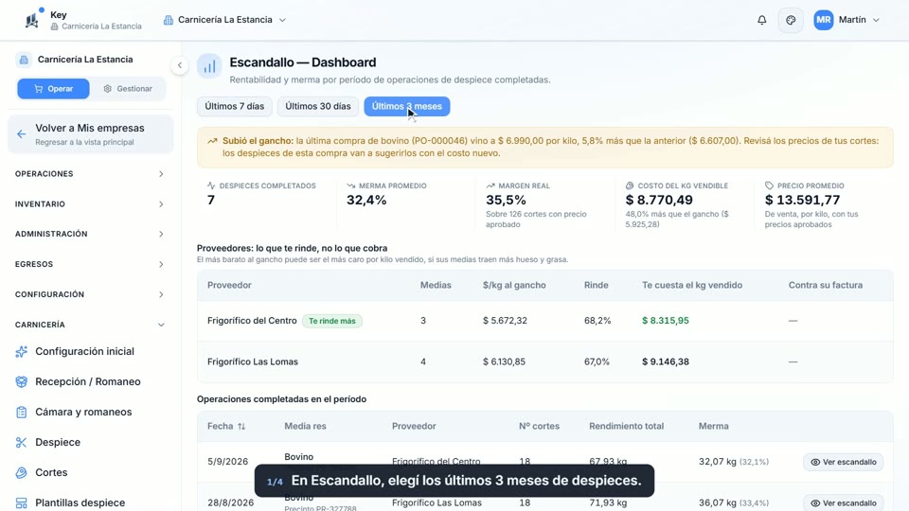Click the Te rinde más badge
Image resolution: width=909 pixels, height=511 pixels.
coord(332,321)
